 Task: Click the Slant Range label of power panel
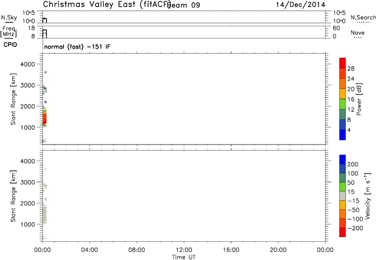click(13, 99)
